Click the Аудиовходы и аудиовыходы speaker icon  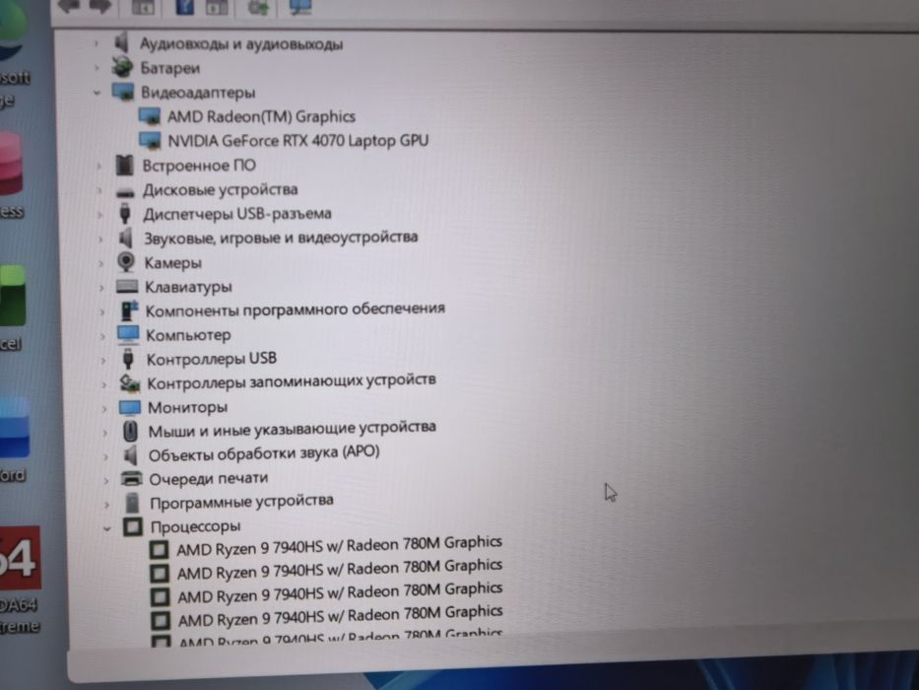tap(121, 42)
